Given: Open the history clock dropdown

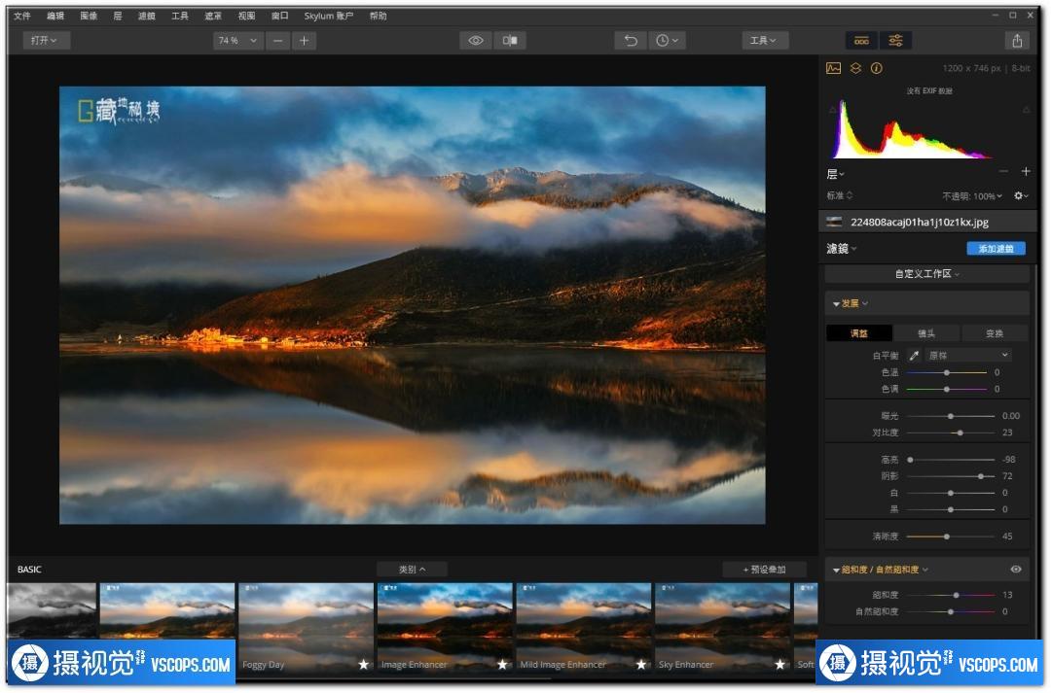Looking at the screenshot, I should click(x=667, y=41).
